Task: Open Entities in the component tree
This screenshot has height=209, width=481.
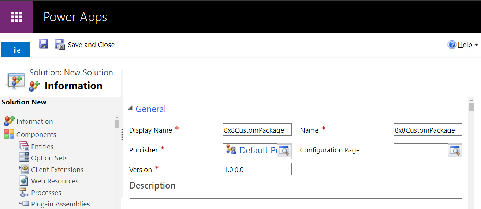Action: (x=42, y=147)
